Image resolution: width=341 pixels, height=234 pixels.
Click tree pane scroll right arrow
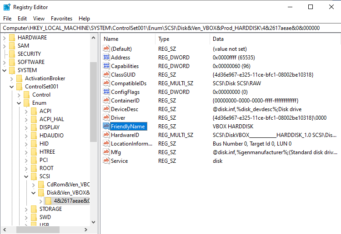click(85, 229)
